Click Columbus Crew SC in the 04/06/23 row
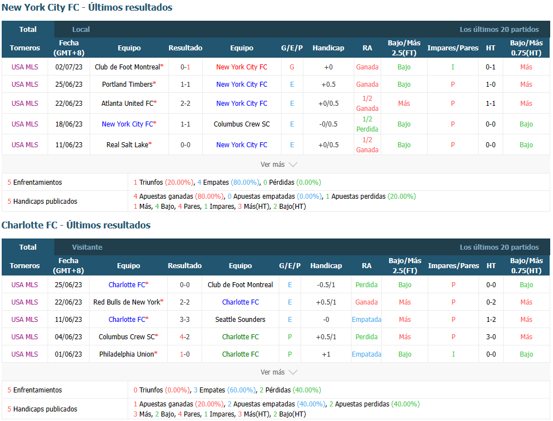Image resolution: width=553 pixels, height=421 pixels. [126, 336]
